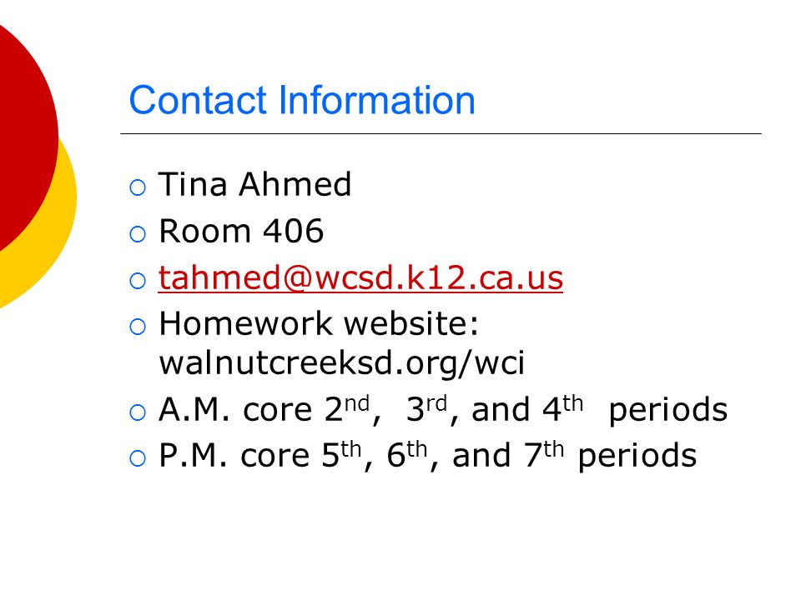The height and width of the screenshot is (600, 801).
Task: Click the Homework website: text
Action: [319, 323]
